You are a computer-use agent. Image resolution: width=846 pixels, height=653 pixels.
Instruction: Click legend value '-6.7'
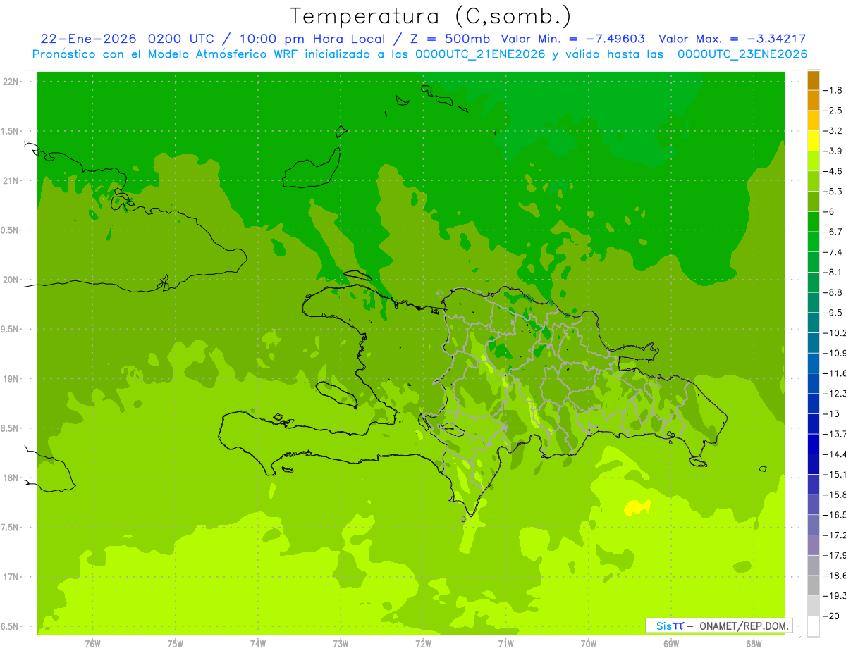click(x=833, y=232)
